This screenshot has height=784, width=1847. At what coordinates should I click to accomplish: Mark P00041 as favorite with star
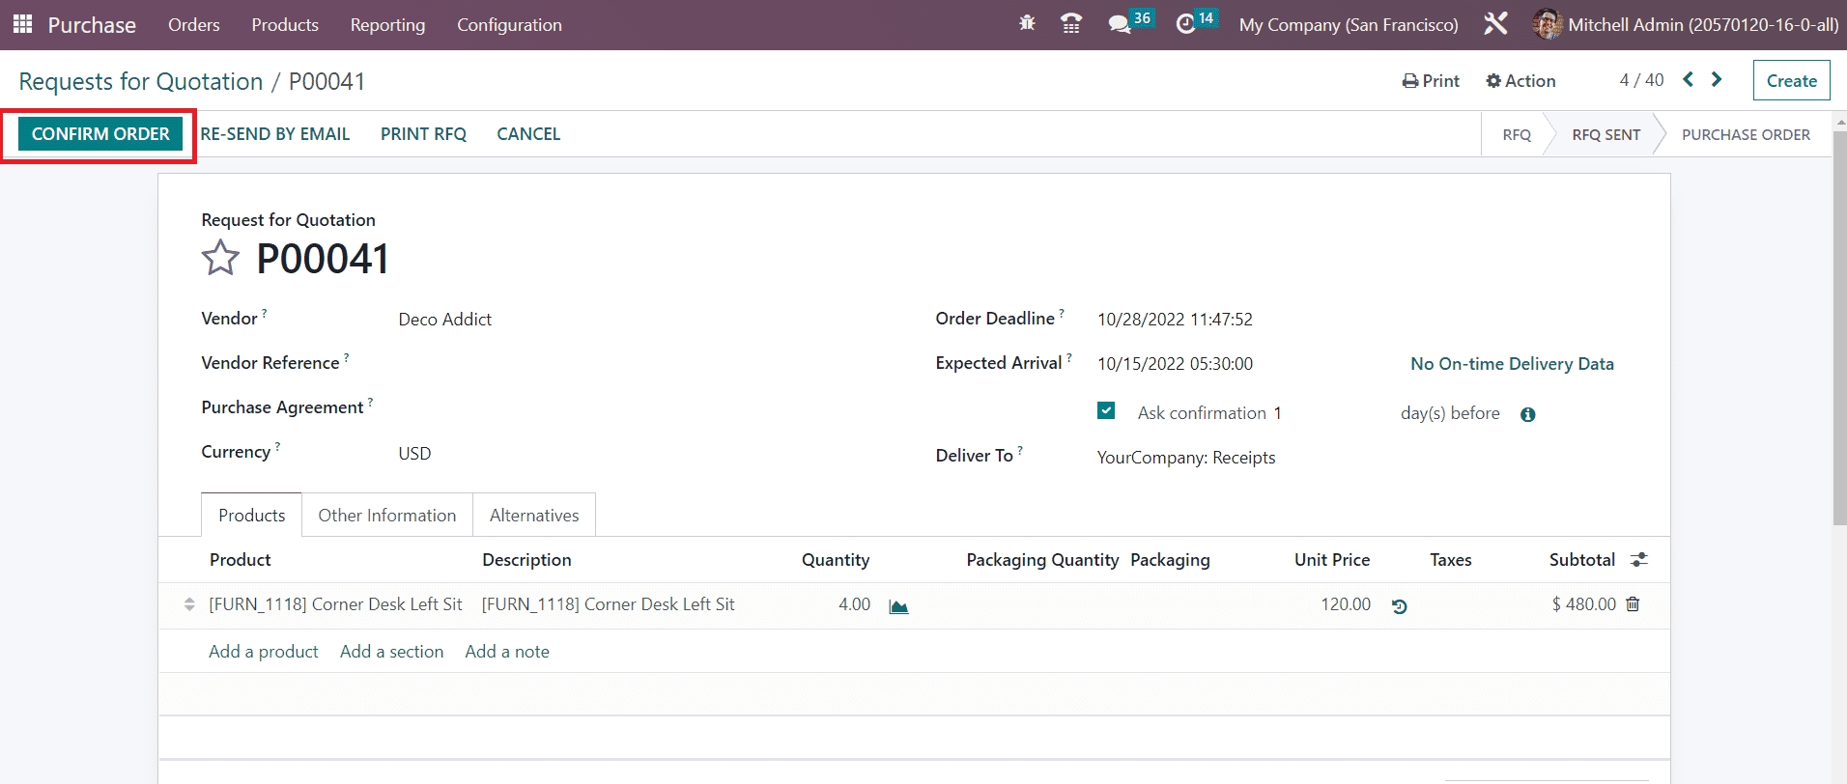[x=220, y=259]
